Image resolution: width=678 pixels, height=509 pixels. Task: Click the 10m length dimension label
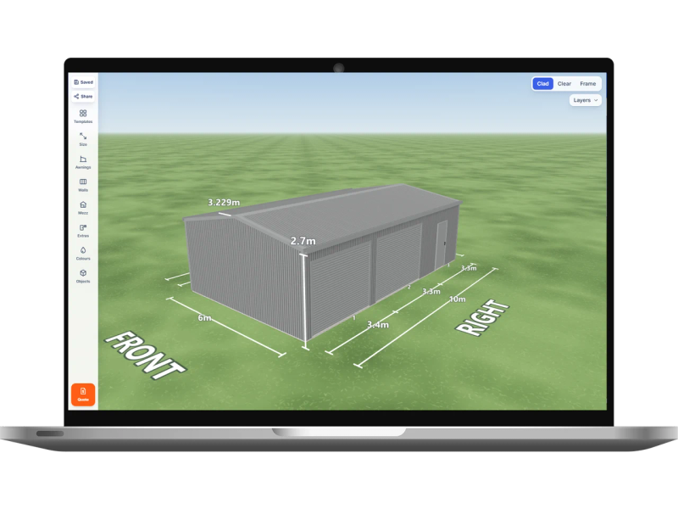[458, 299]
